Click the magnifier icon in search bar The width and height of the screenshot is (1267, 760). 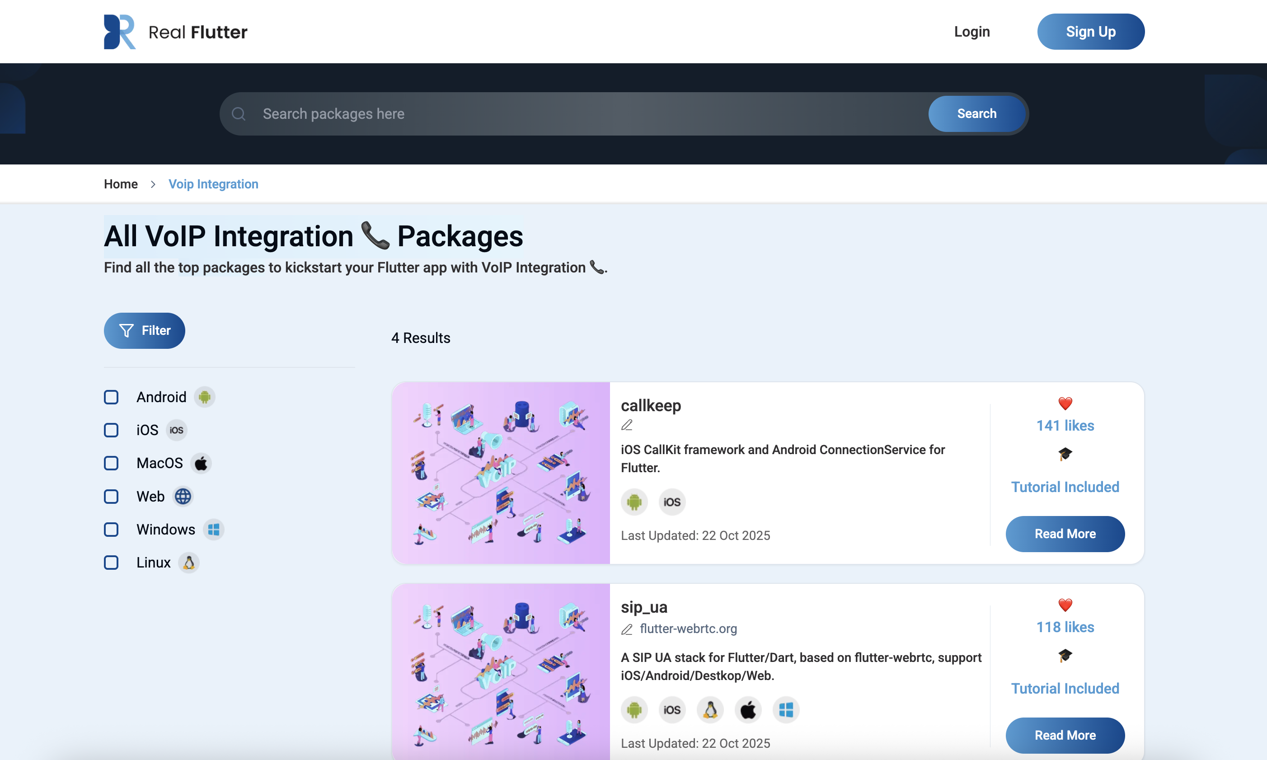[239, 114]
